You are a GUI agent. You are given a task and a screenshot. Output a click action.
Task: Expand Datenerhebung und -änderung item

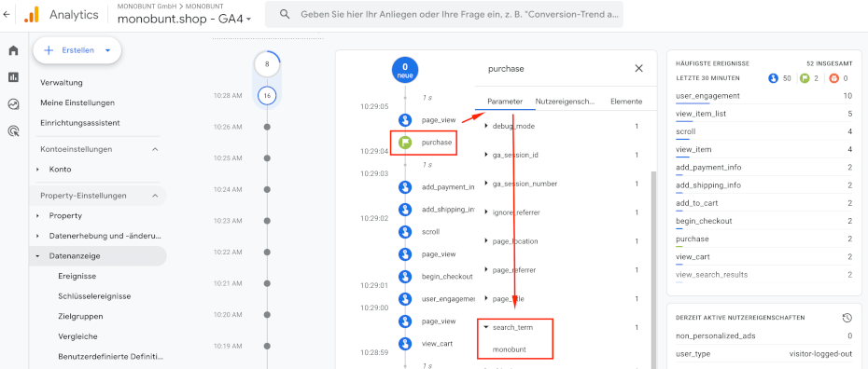point(37,236)
